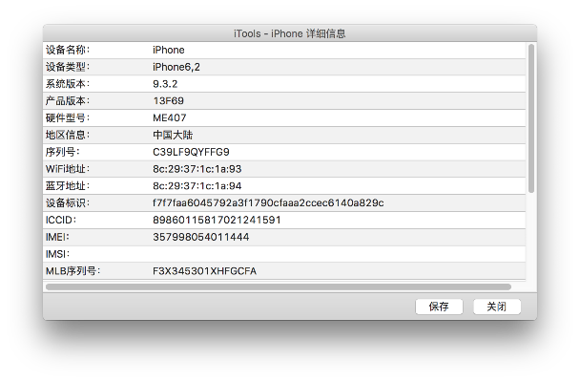Select the hardware model value ME407
Screen dimensions: 580x382
[x=170, y=117]
